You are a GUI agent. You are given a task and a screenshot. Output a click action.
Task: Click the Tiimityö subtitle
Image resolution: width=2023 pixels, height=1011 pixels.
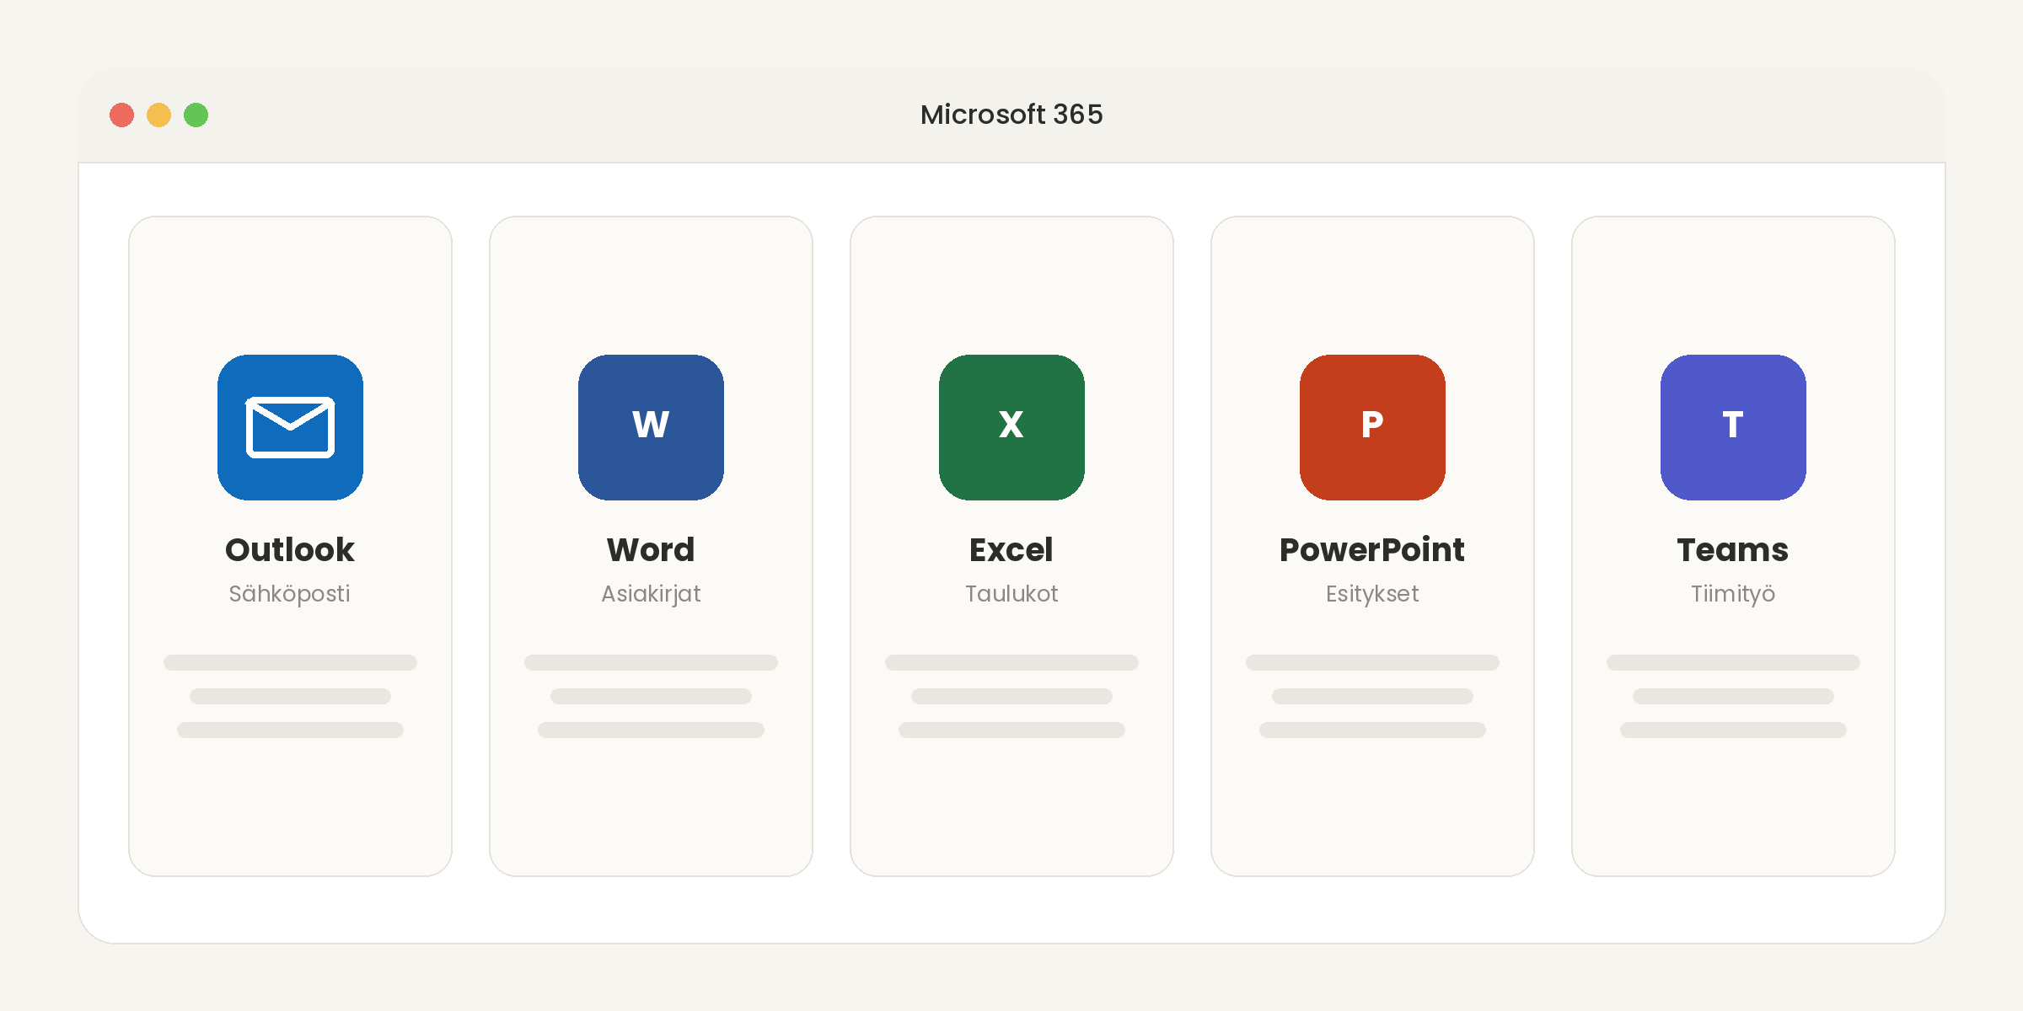tap(1733, 594)
